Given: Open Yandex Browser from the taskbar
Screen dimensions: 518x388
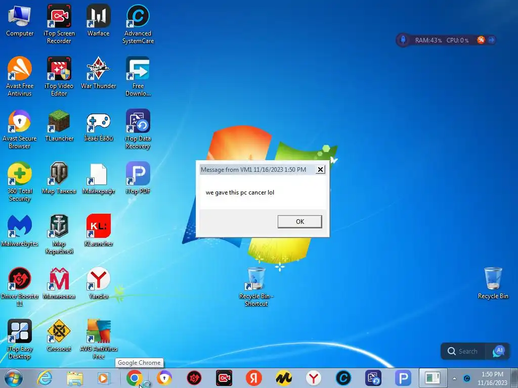Looking at the screenshot, I should (x=314, y=378).
